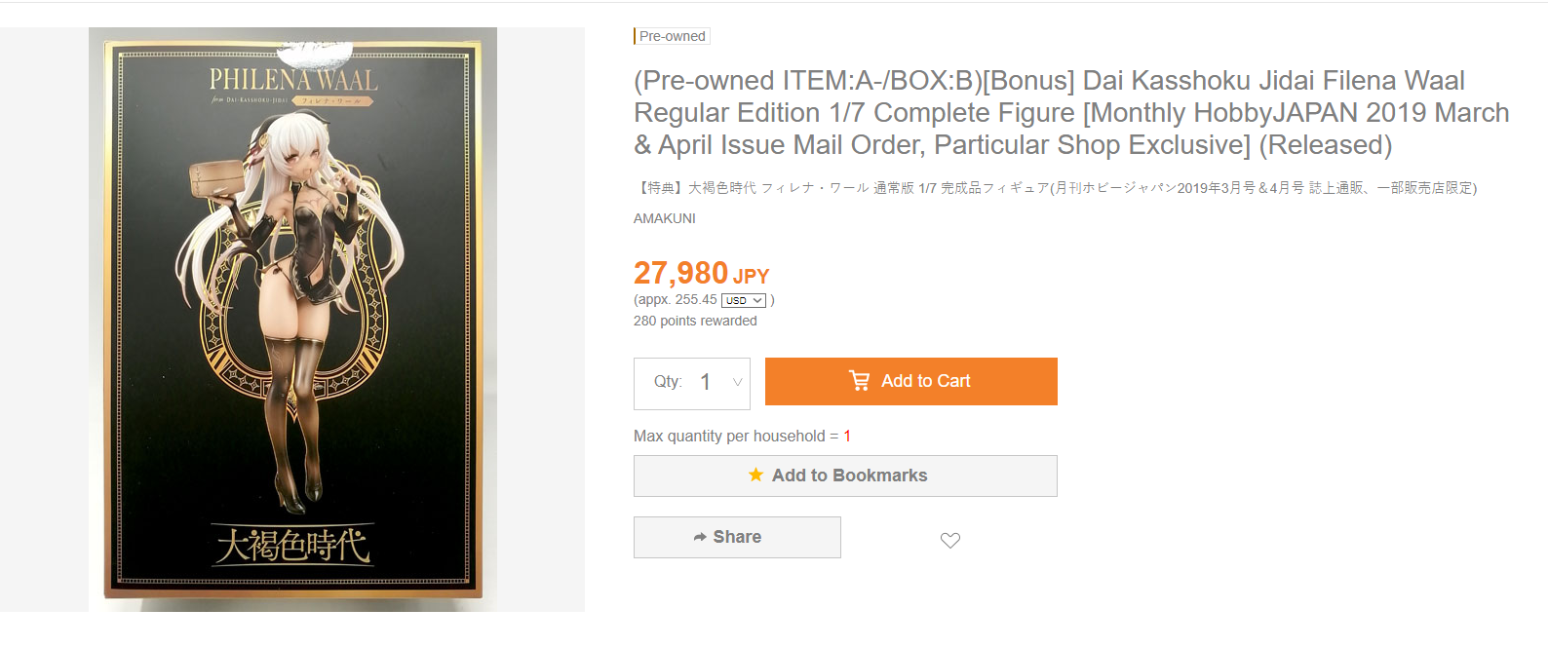Click the approximate 255.45 converted price

[677, 300]
